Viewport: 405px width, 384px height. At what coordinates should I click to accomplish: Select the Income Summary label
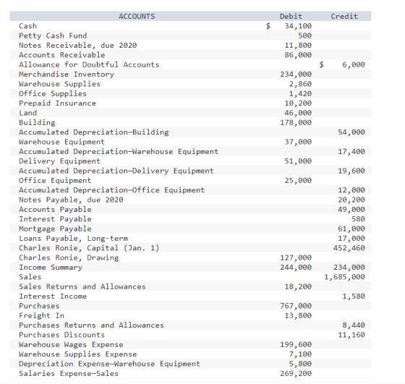point(51,268)
